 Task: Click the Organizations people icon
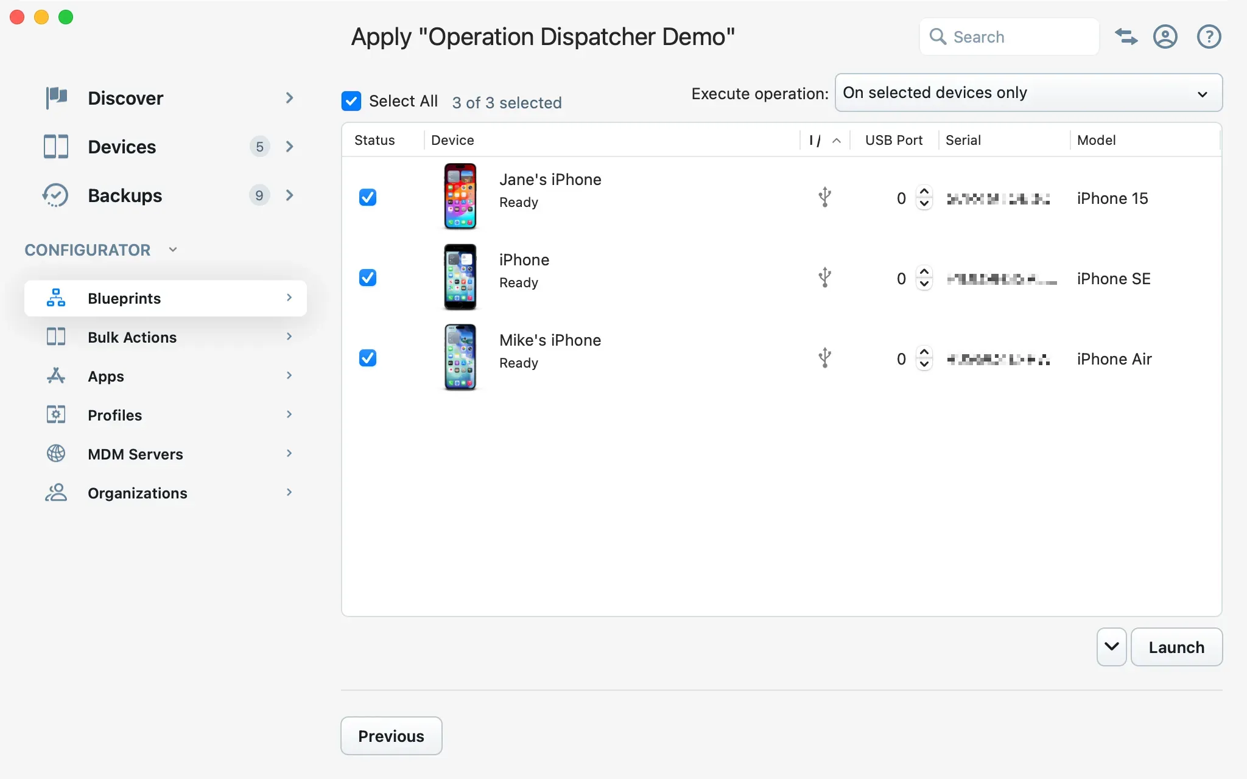[x=55, y=492]
